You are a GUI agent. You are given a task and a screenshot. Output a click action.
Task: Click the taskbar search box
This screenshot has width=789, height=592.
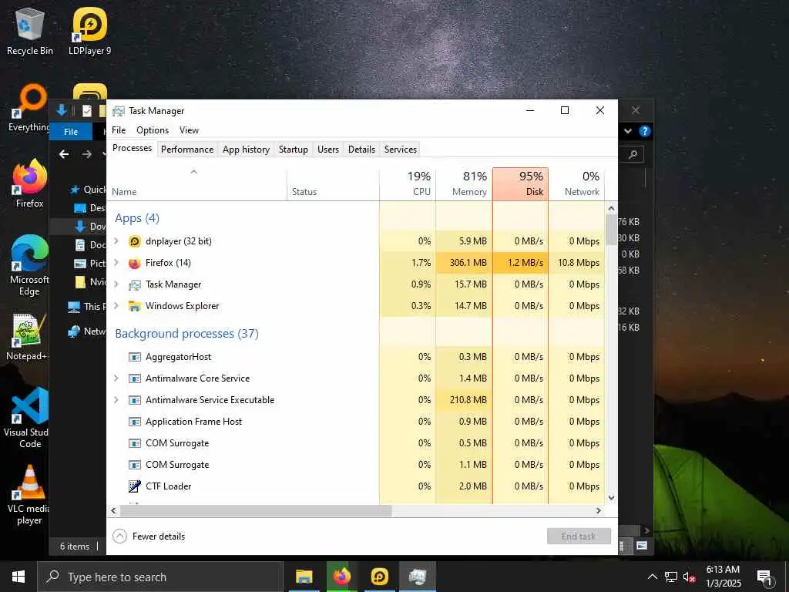pyautogui.click(x=160, y=577)
